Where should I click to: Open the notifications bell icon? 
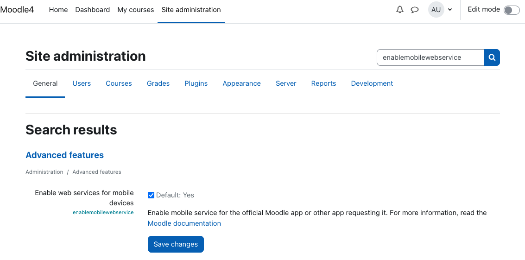400,10
